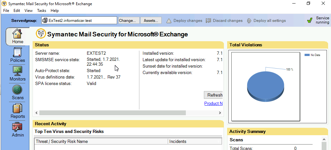
Task: Click the Refresh button in Status
Action: [x=214, y=95]
